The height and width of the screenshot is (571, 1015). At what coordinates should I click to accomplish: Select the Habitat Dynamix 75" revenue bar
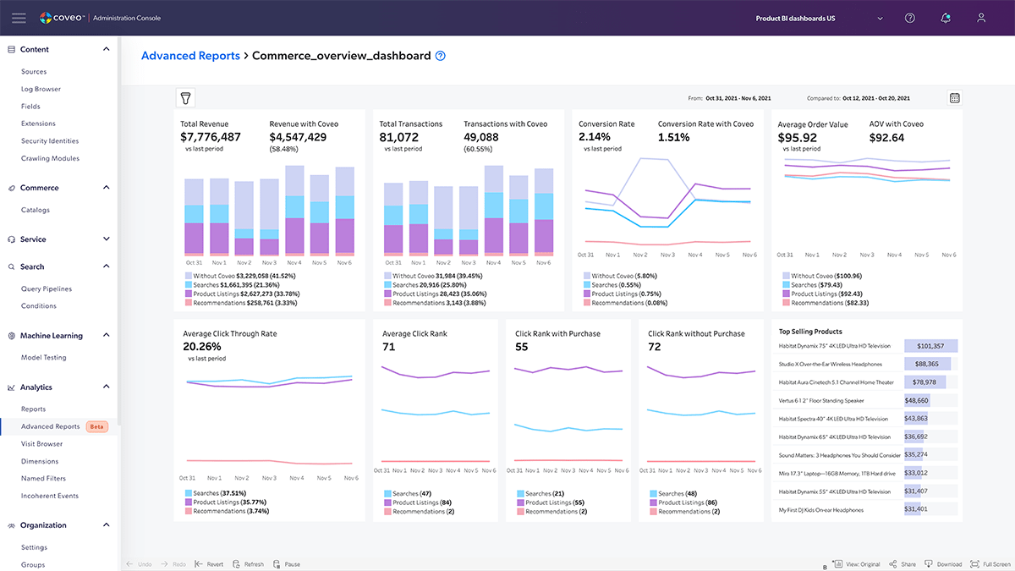coord(930,346)
